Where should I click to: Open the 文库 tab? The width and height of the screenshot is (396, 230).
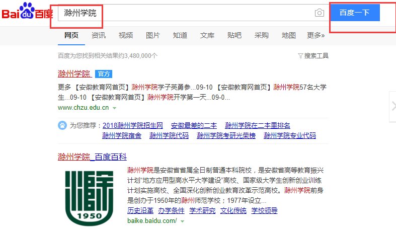coord(207,35)
